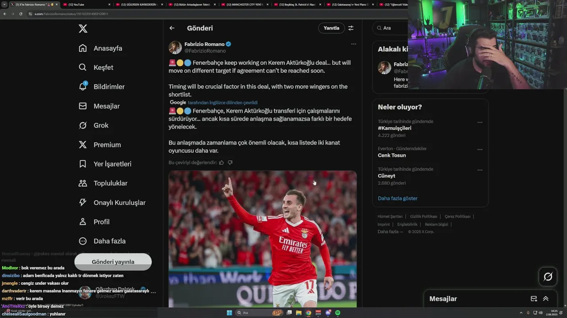
Task: Click the Onaylı Kuruluşlar lightning icon
Action: pos(83,202)
